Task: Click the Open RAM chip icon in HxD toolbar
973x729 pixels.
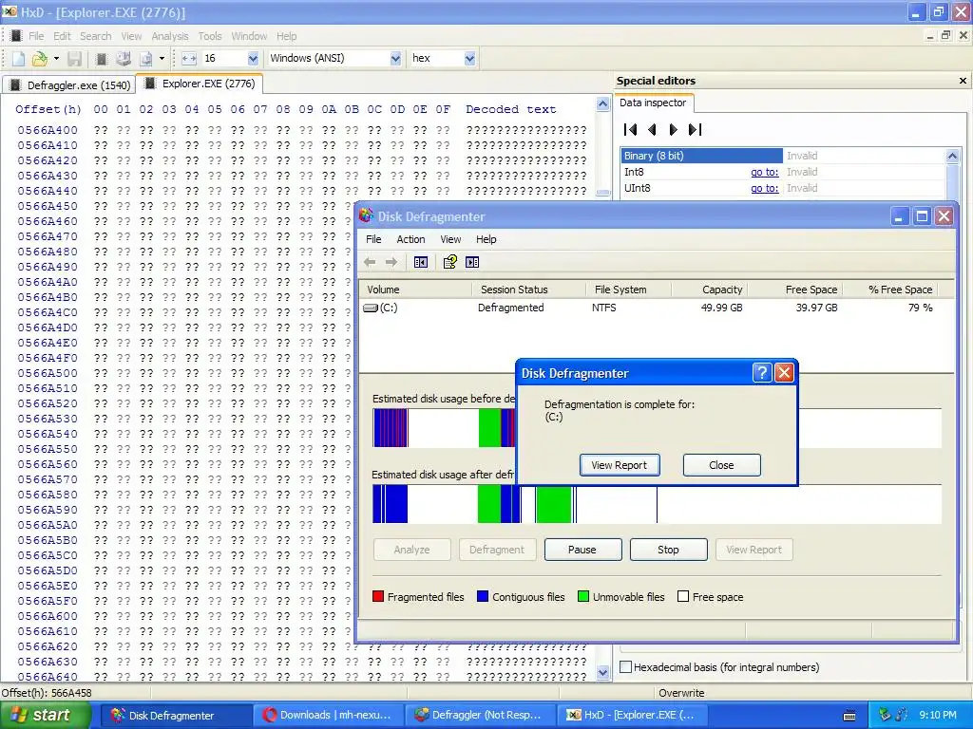Action: 102,58
